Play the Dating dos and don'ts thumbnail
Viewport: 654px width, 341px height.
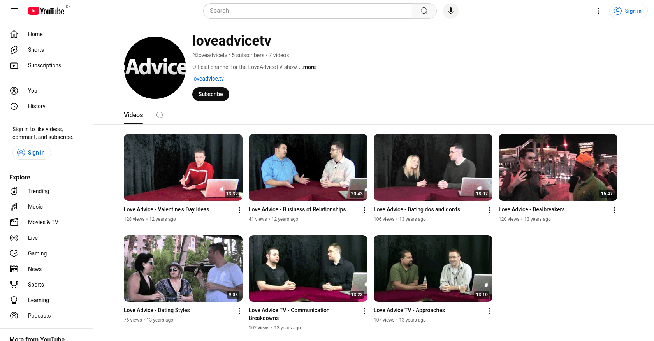[433, 167]
